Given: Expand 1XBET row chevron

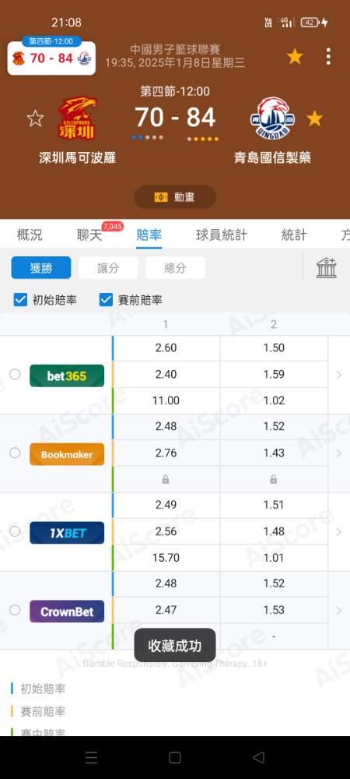Looking at the screenshot, I should click(339, 531).
